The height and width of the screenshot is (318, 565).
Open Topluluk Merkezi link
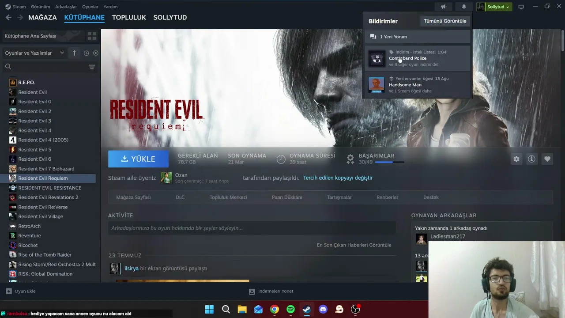228,197
